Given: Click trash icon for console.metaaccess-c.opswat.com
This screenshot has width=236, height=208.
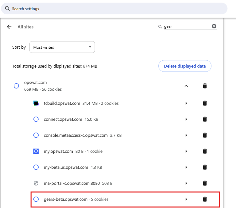Looking at the screenshot, I should click(x=205, y=135).
